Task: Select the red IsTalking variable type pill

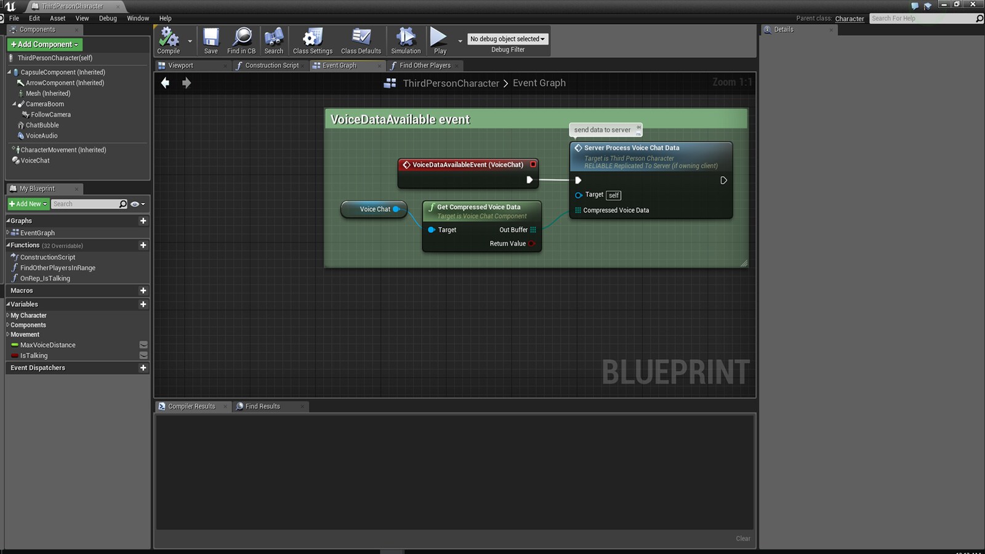Action: click(x=15, y=355)
